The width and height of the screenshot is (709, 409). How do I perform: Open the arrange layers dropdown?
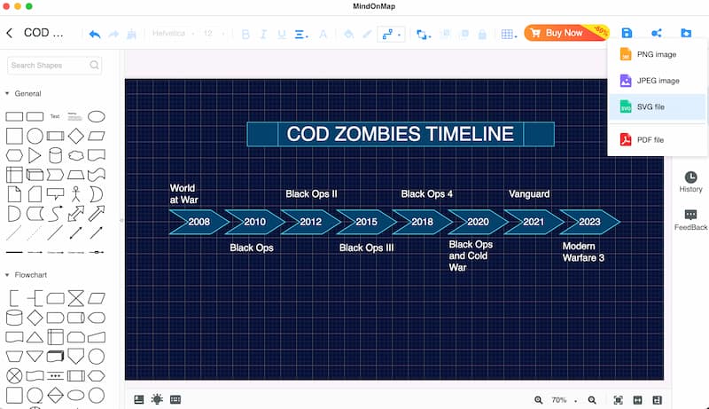click(424, 35)
